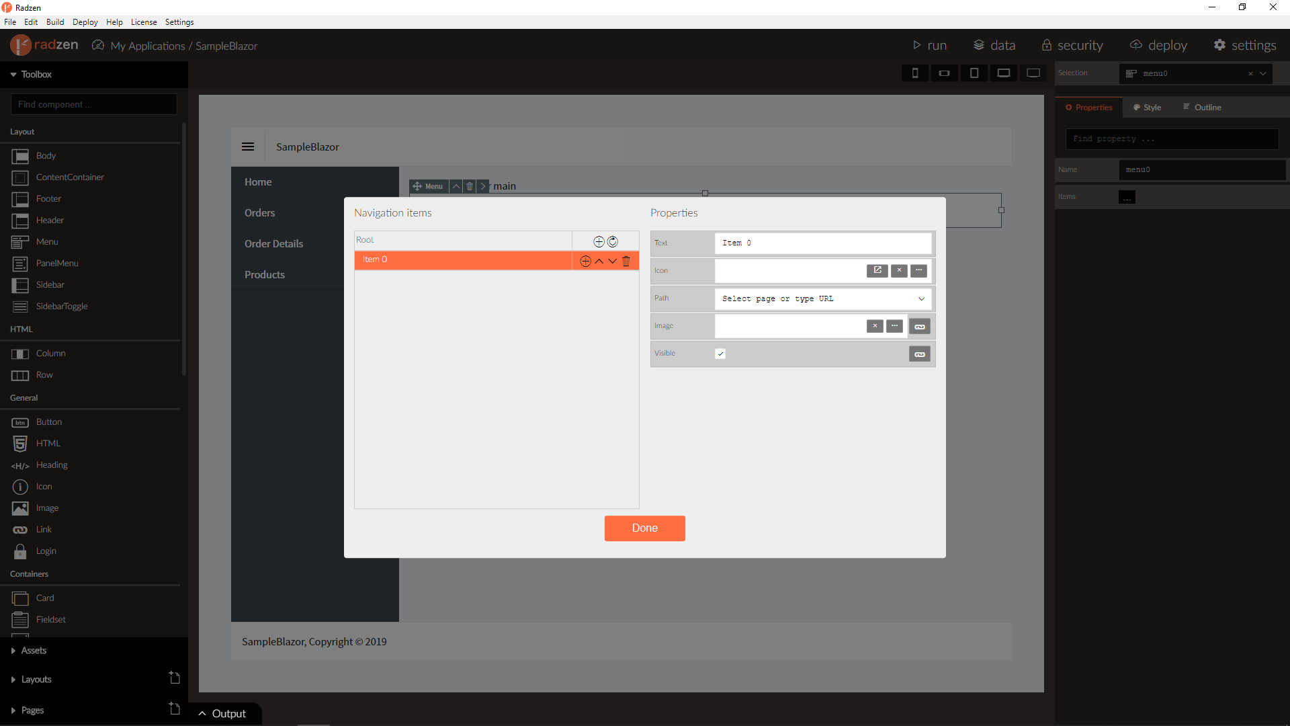Pick the PanelMenu component in Toolbox
Viewport: 1290px width, 726px height.
pyautogui.click(x=46, y=264)
